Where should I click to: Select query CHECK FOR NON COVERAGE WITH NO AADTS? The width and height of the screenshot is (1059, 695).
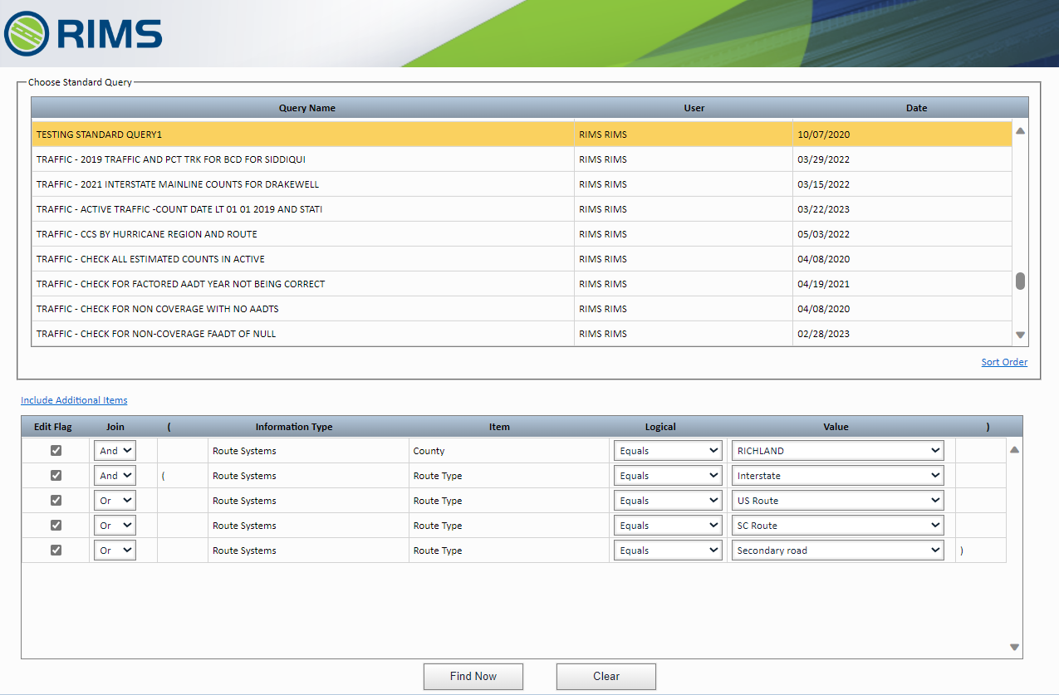(522, 309)
